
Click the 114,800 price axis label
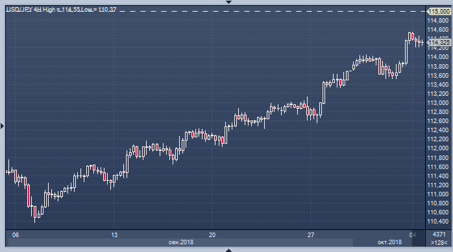point(437,21)
